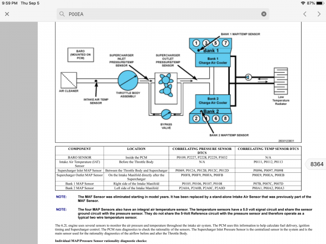
Task: Jump to the next search result
Action: tap(320, 14)
